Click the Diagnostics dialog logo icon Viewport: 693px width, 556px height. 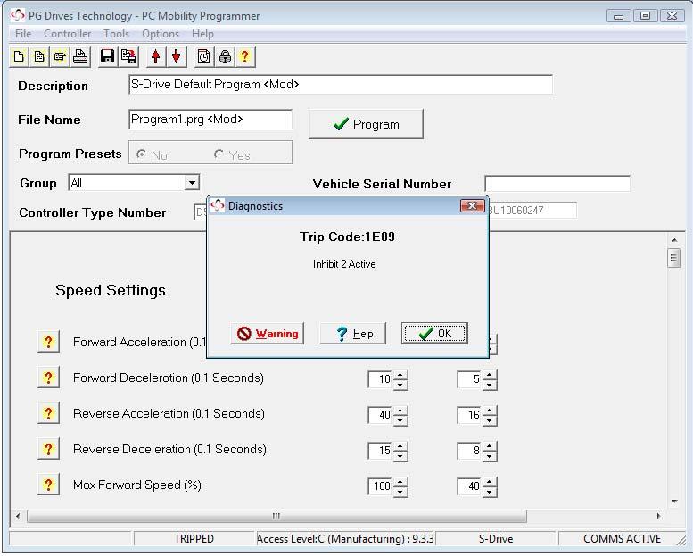[218, 205]
